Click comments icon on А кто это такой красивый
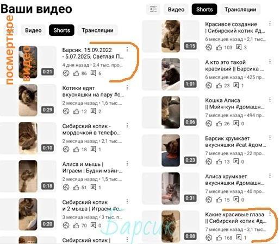Image resolution: width=280 pixels, height=244 pixels. point(236,85)
